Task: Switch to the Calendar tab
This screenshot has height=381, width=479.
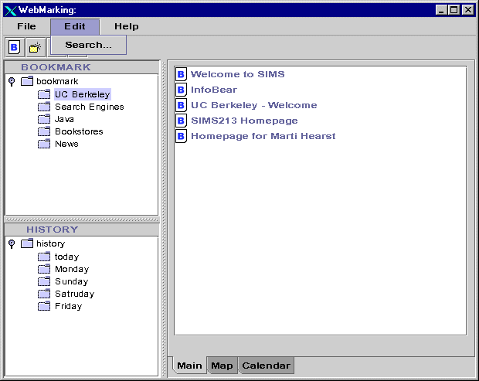Action: point(266,366)
